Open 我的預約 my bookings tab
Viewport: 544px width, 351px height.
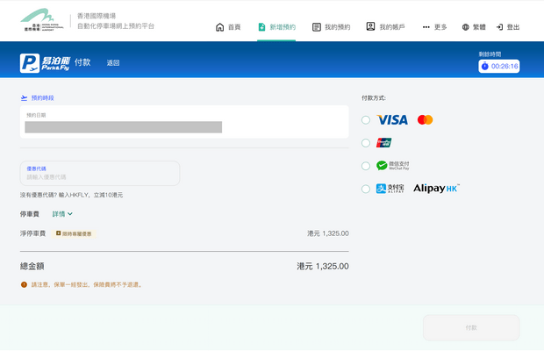coord(331,27)
